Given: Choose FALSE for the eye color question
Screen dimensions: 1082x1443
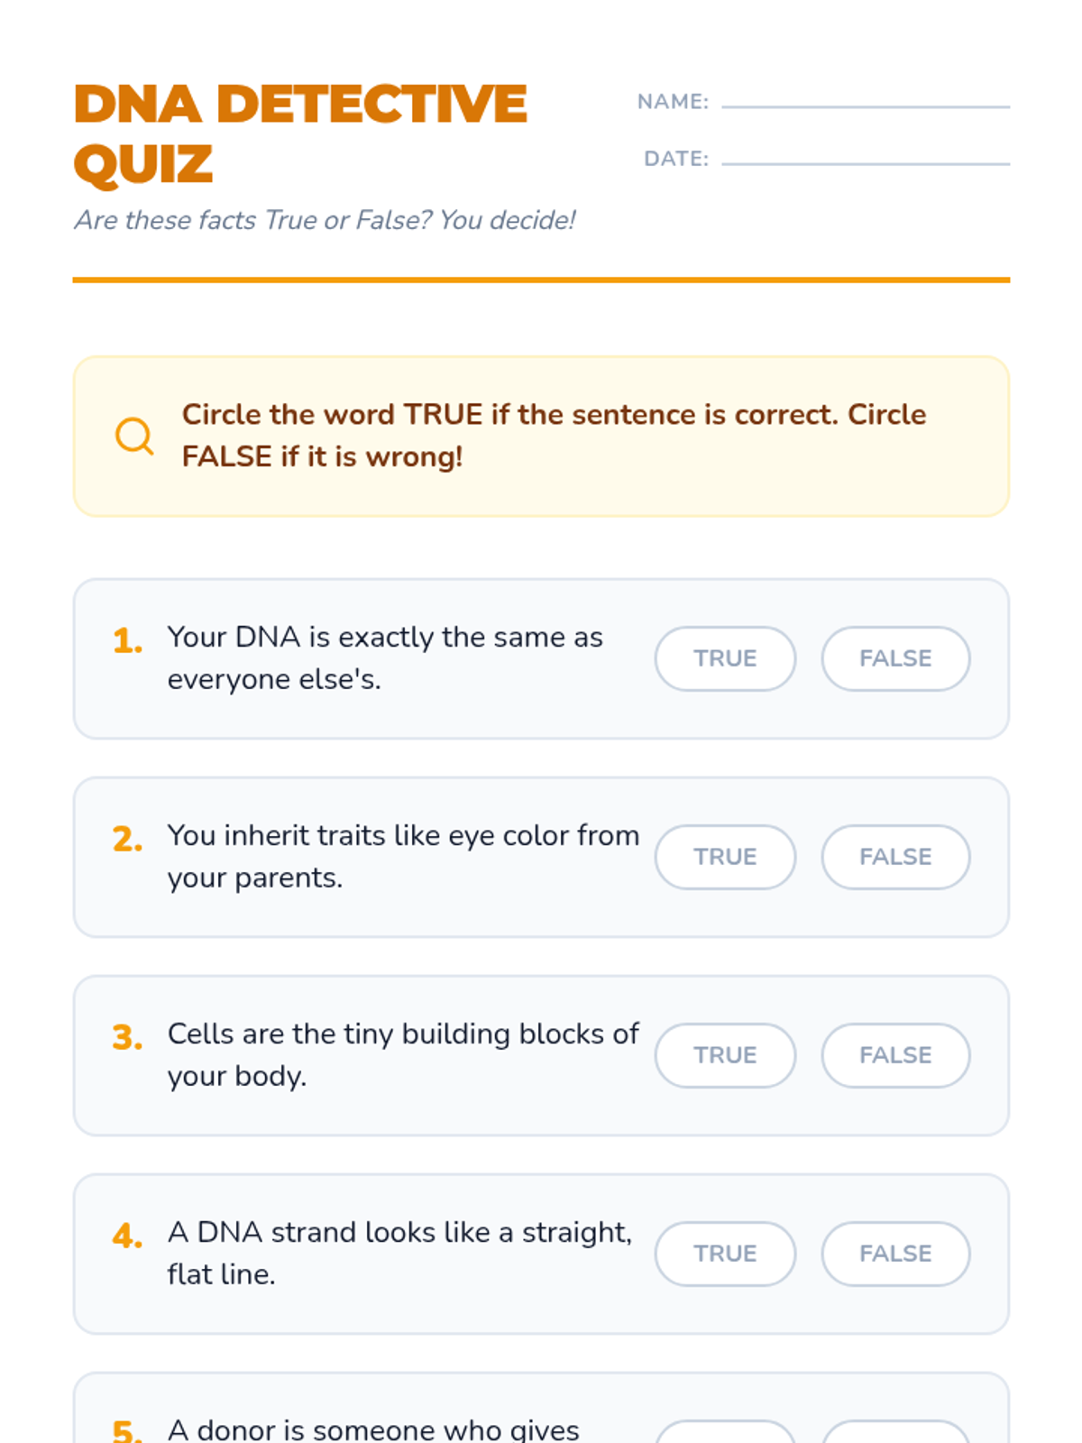Looking at the screenshot, I should (895, 857).
